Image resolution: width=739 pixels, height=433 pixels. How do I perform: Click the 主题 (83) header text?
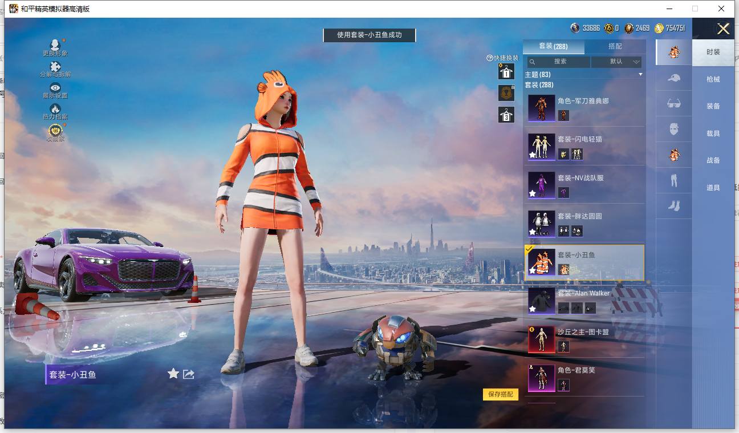click(538, 75)
